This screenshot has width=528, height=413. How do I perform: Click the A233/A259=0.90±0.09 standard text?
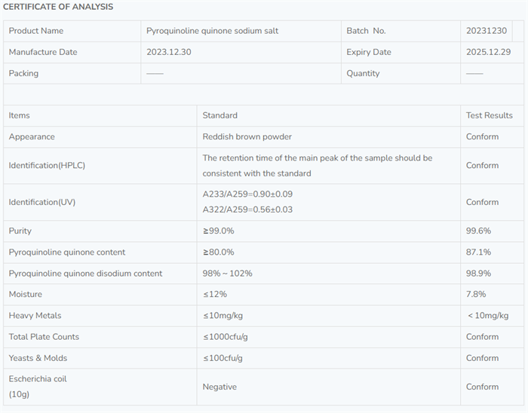[x=247, y=194]
